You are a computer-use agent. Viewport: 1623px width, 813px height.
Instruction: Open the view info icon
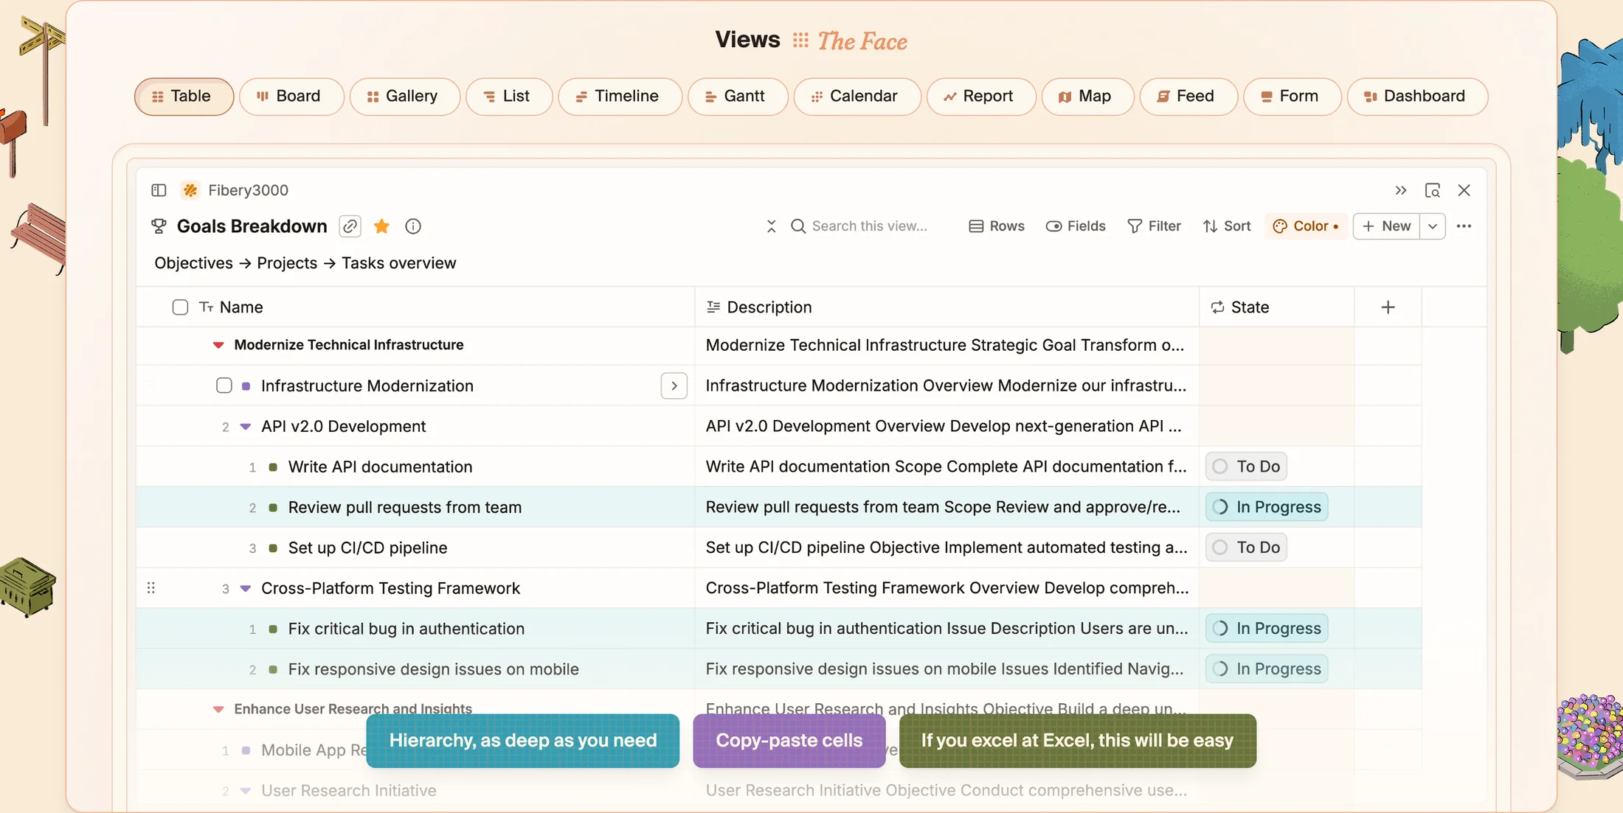[413, 226]
